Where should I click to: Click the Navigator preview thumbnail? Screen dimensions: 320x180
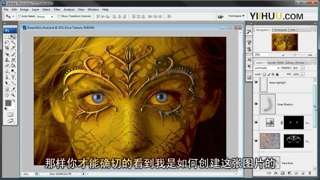(x=284, y=42)
